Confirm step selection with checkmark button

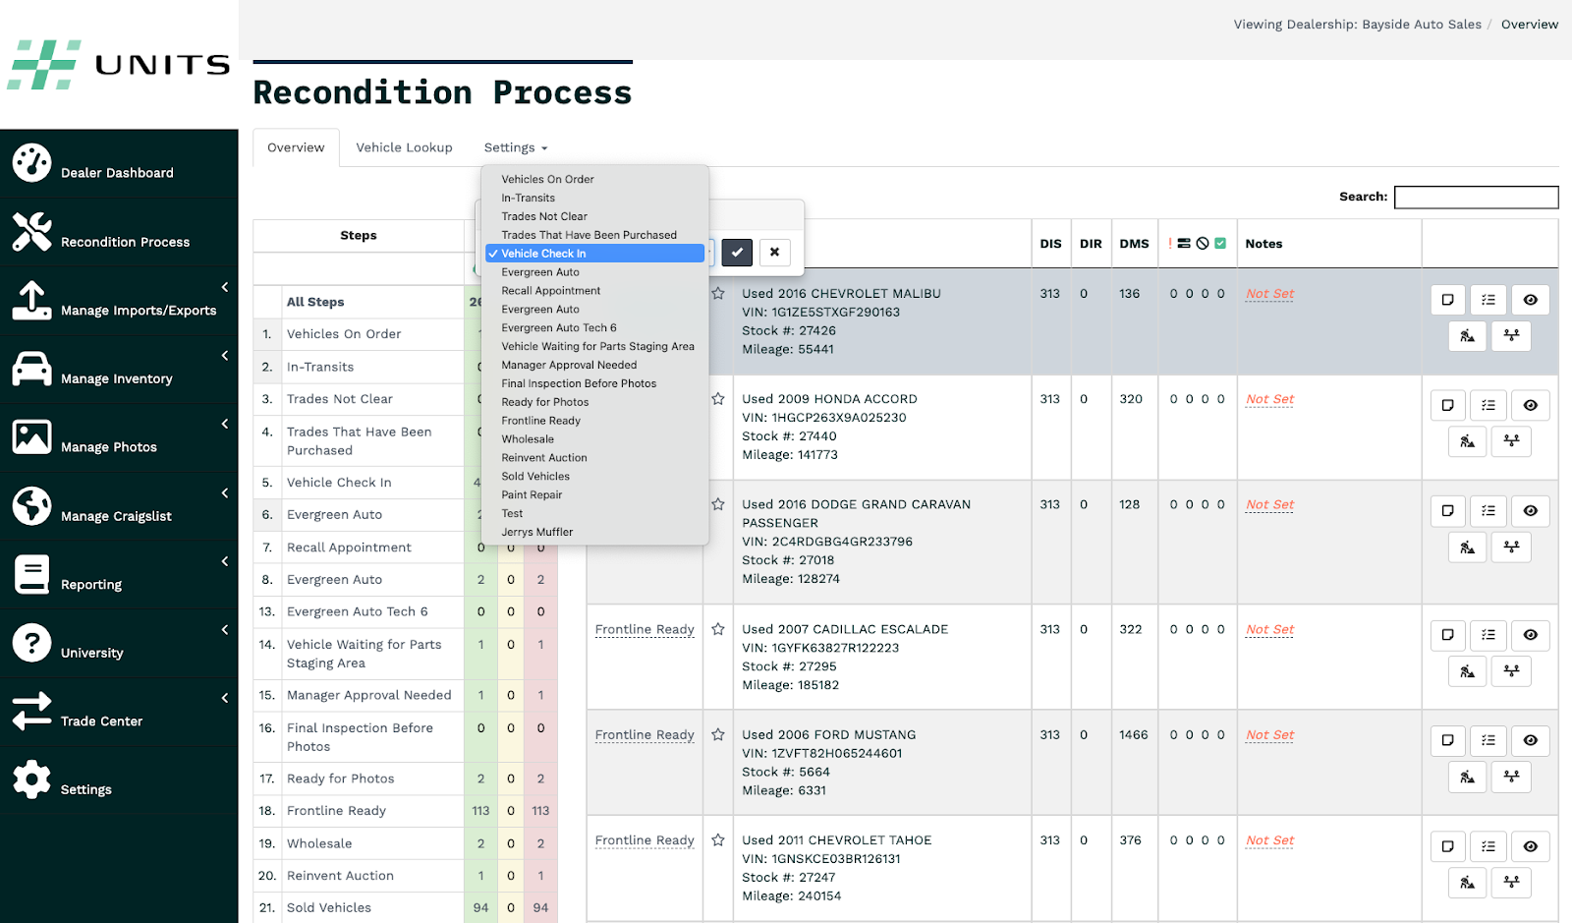[x=737, y=253]
